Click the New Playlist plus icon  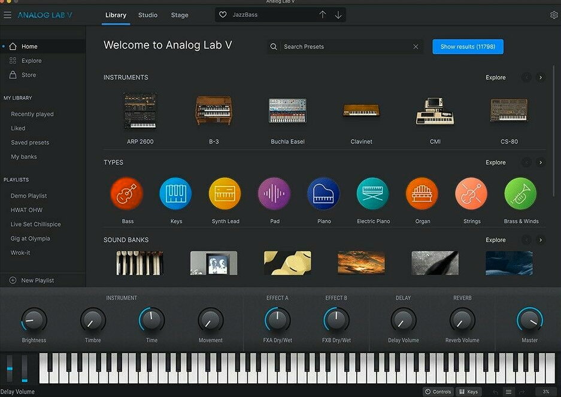point(13,280)
